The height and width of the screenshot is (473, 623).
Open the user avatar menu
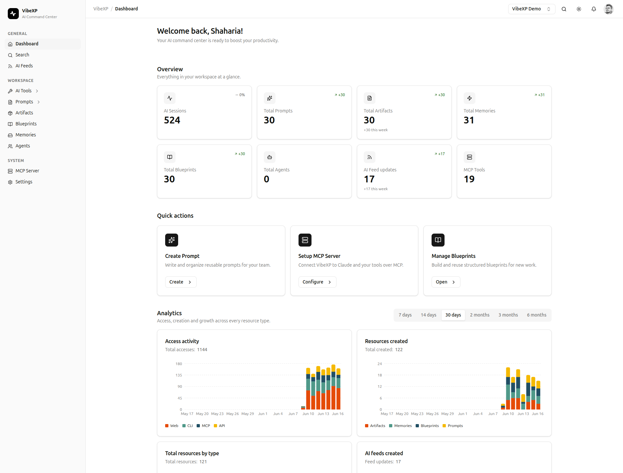[x=608, y=9]
